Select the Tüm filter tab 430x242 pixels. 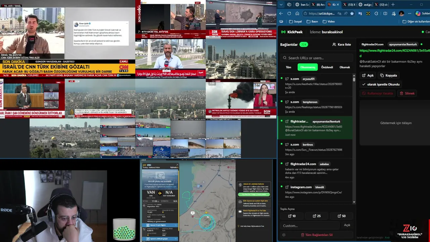tap(289, 67)
